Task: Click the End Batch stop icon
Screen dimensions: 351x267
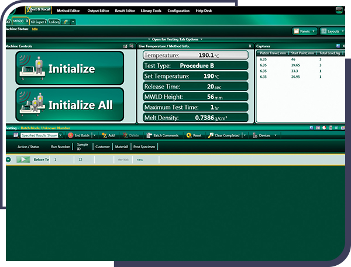Action: point(70,135)
